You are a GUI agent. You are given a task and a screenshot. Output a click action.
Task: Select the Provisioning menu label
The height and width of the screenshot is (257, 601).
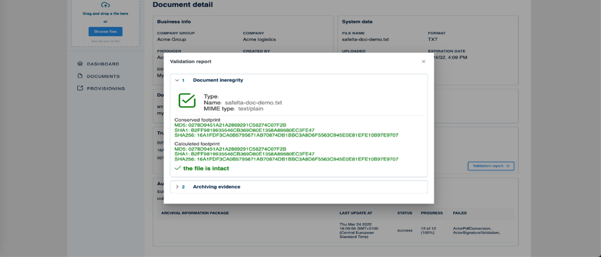click(x=106, y=88)
